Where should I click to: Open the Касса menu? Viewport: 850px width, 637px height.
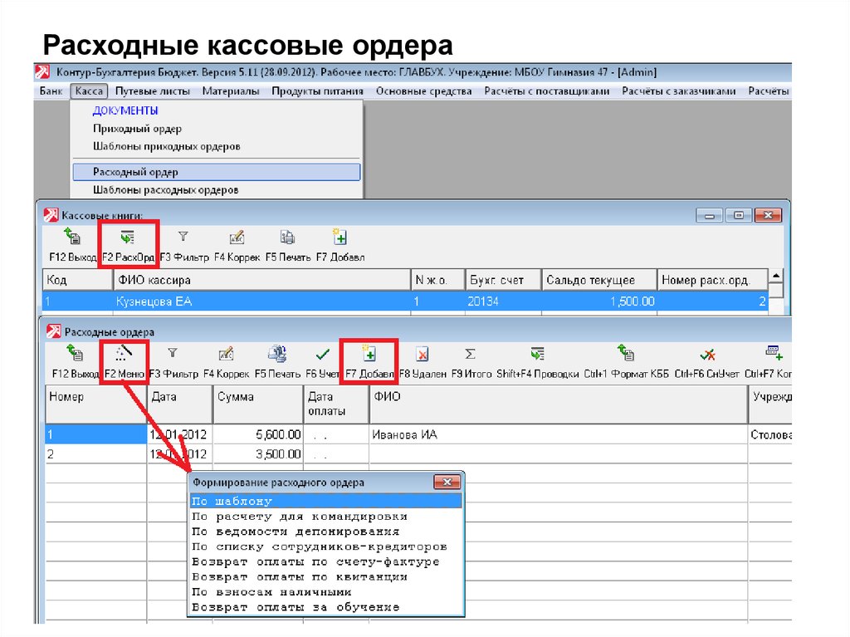click(x=88, y=91)
